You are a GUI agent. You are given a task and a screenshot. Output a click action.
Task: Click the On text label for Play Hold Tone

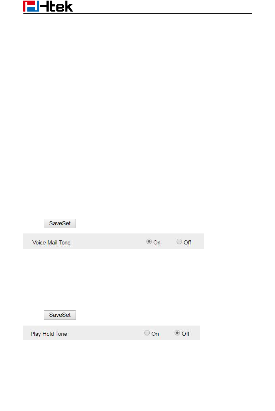coord(155,334)
